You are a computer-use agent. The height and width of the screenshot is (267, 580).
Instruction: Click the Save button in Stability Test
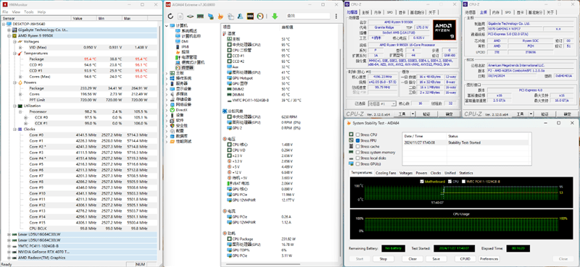point(436,259)
